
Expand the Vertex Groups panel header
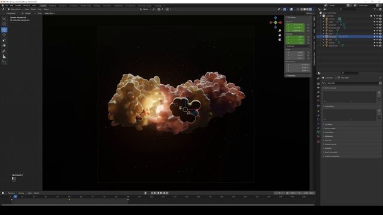click(330, 88)
